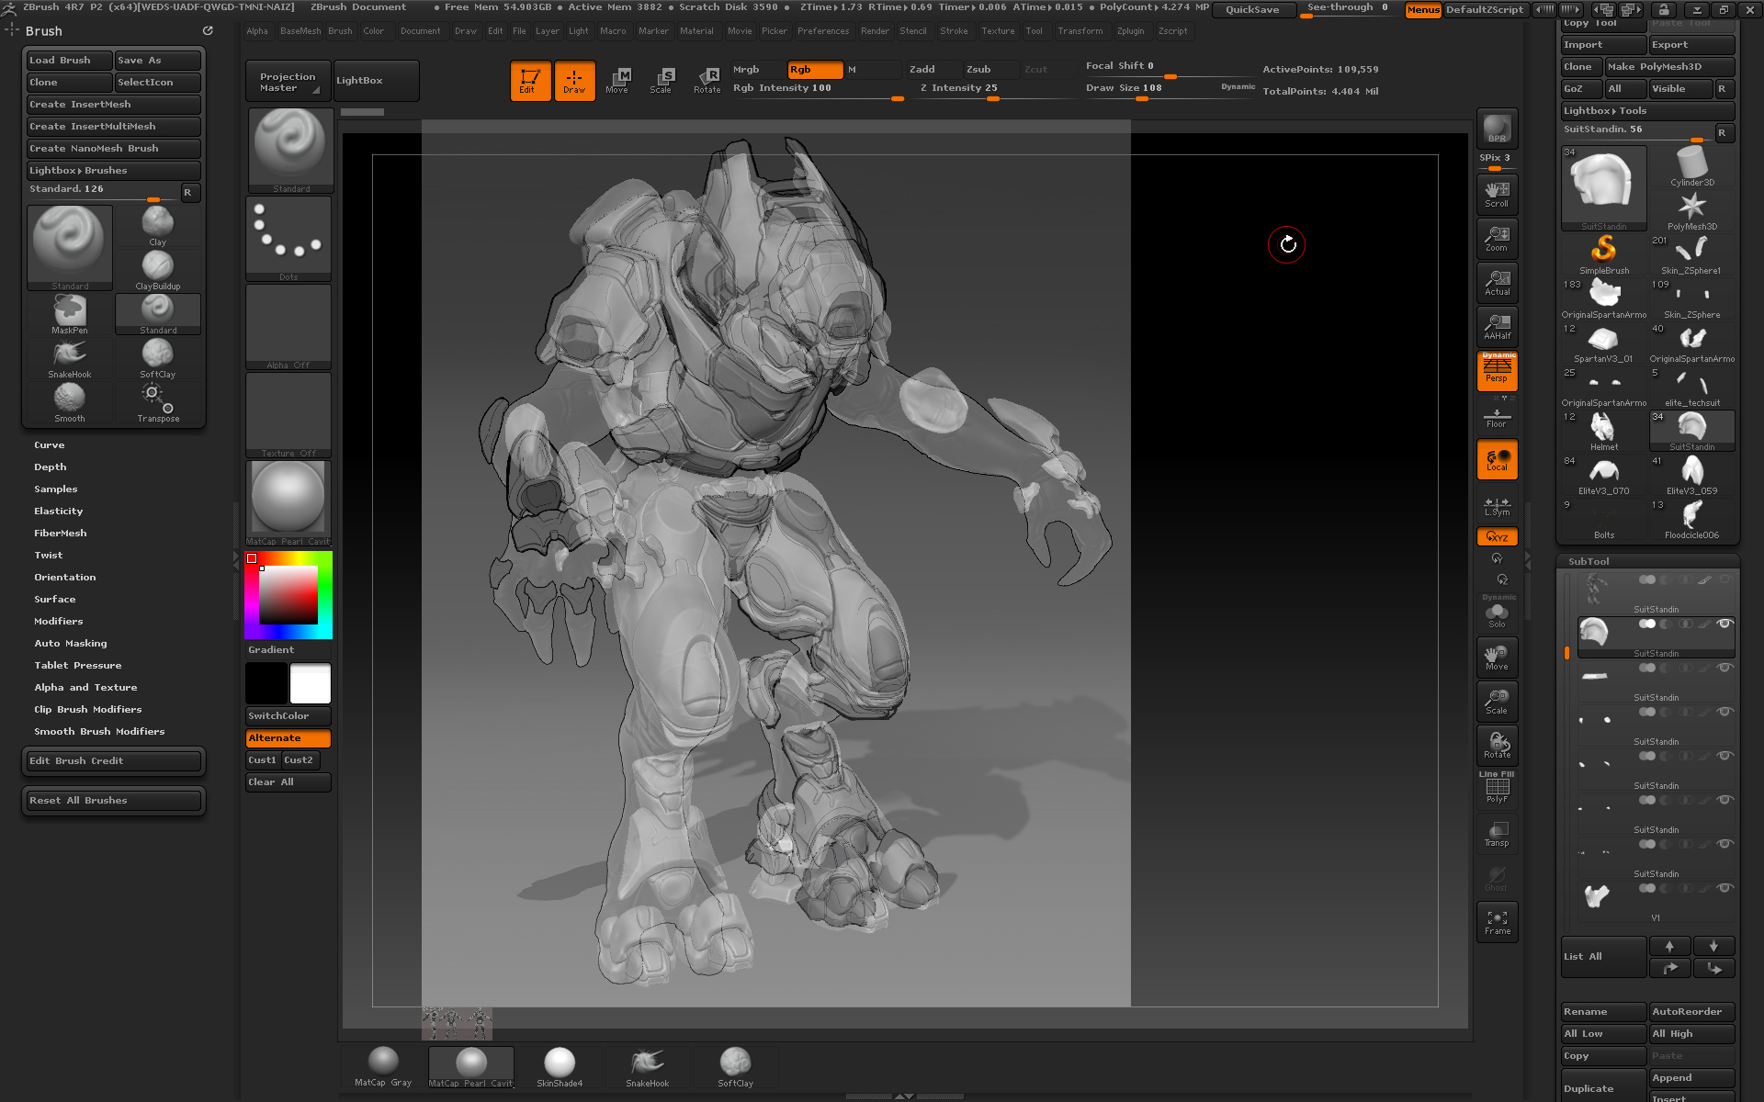
Task: Expand the FiberMesh section
Action: point(60,533)
